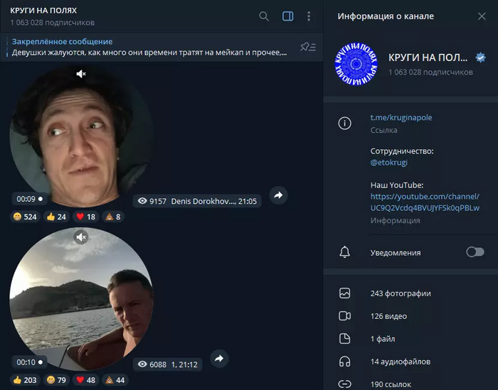The width and height of the screenshot is (498, 390).
Task: Open the YouTube channel link
Action: (x=425, y=202)
